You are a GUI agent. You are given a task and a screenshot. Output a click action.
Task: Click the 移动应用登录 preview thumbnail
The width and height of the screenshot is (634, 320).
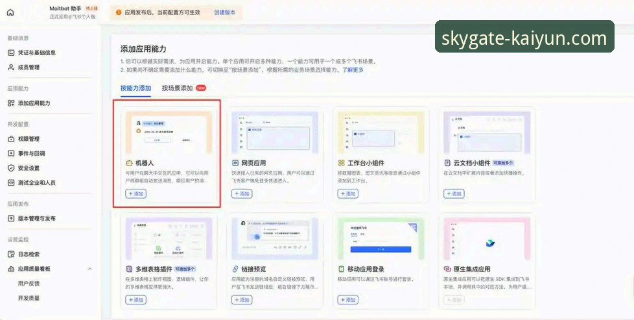381,239
